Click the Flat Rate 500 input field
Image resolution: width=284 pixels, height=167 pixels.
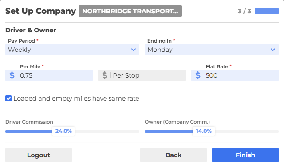click(x=241, y=75)
